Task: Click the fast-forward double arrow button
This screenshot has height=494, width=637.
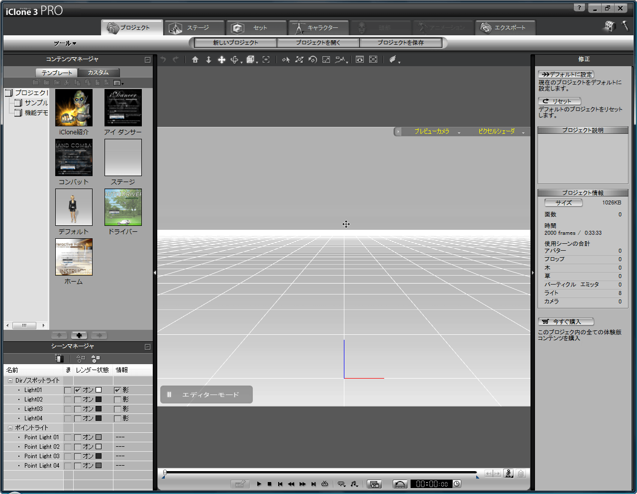Action: (x=302, y=484)
